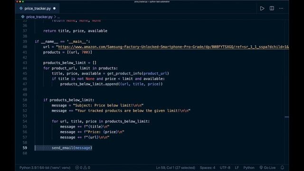Open the Amazon URL on line 40
Image resolution: width=304 pixels, height=171 pixels.
click(x=173, y=47)
